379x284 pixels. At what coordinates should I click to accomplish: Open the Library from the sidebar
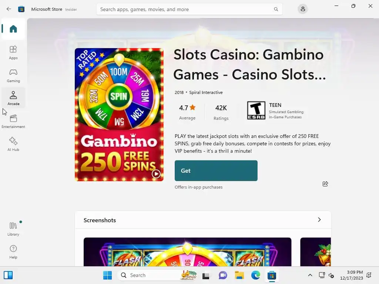[13, 229]
